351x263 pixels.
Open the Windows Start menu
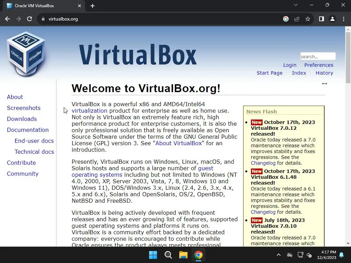[153, 255]
